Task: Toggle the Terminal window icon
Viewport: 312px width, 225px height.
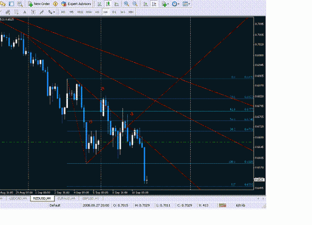Action: [11, 4]
